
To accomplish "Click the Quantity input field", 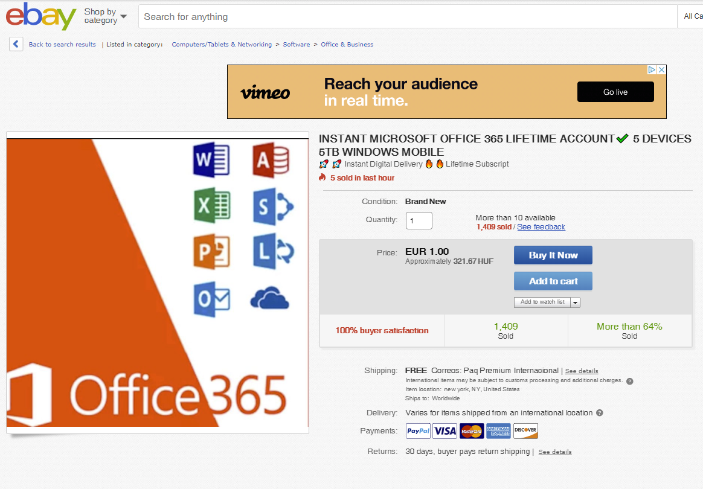I will tap(419, 221).
